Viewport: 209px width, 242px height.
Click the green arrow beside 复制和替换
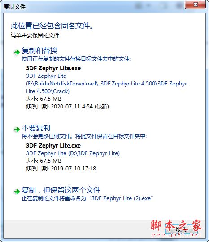pos(17,52)
